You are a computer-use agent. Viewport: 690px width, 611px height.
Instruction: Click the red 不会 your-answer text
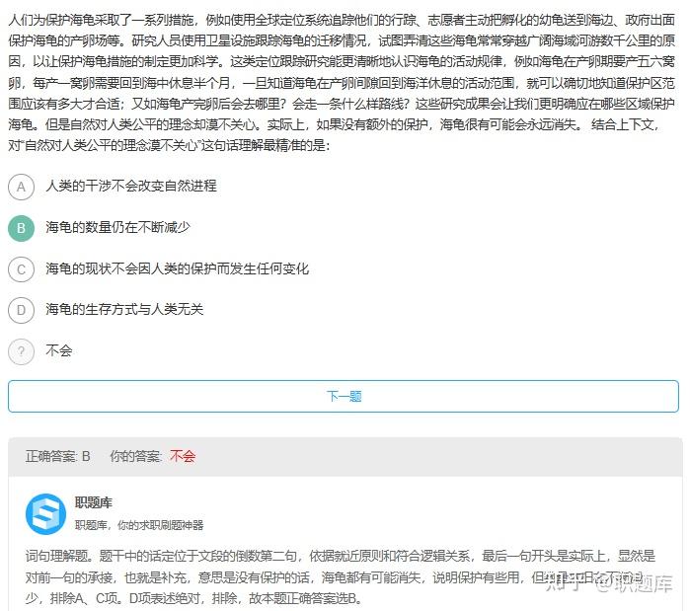183,456
